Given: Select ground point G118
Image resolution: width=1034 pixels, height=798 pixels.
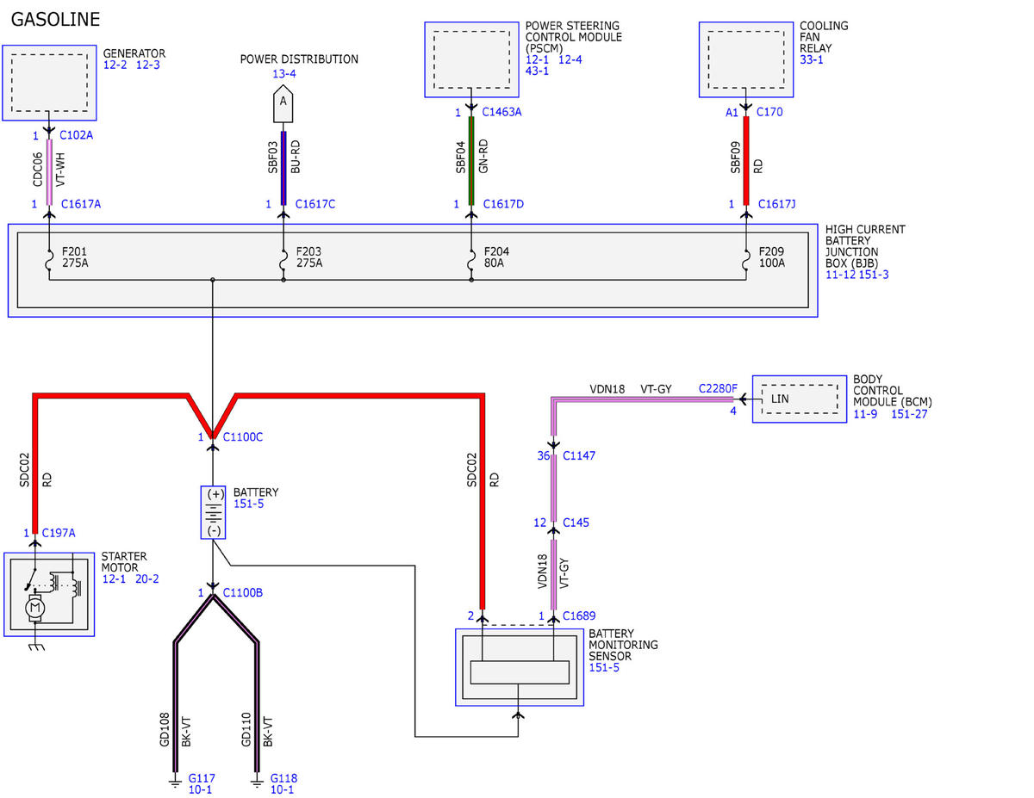Looking at the screenshot, I should pyautogui.click(x=283, y=778).
